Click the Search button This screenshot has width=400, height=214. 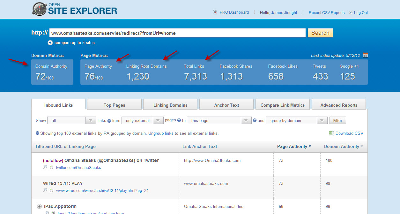tap(320, 33)
